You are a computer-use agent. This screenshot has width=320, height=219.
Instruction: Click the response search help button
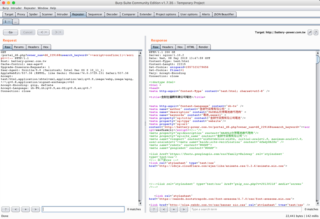tap(154, 209)
